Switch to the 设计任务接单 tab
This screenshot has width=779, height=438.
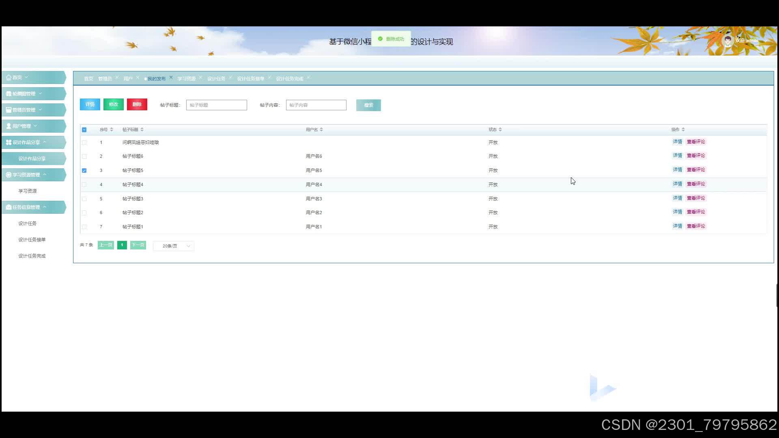click(x=250, y=79)
